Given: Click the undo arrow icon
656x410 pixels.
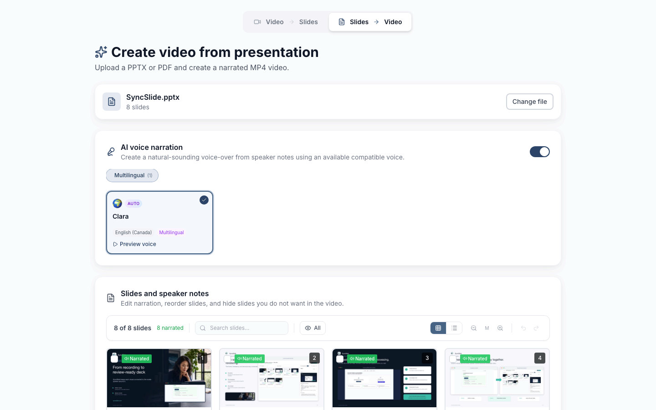Looking at the screenshot, I should pos(523,328).
